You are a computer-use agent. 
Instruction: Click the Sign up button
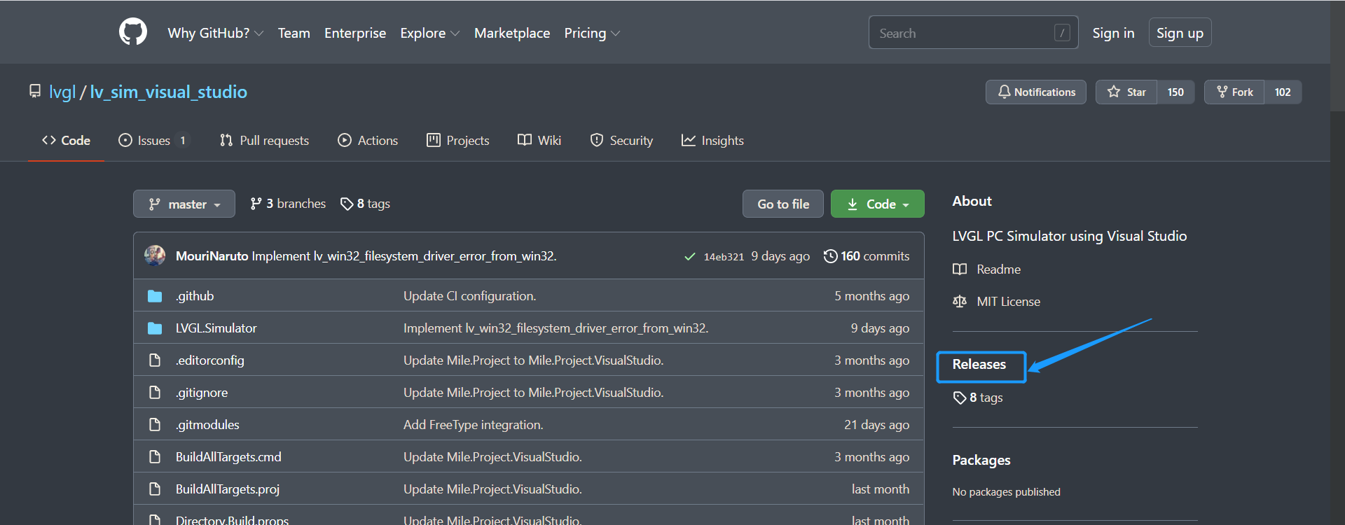coord(1180,33)
